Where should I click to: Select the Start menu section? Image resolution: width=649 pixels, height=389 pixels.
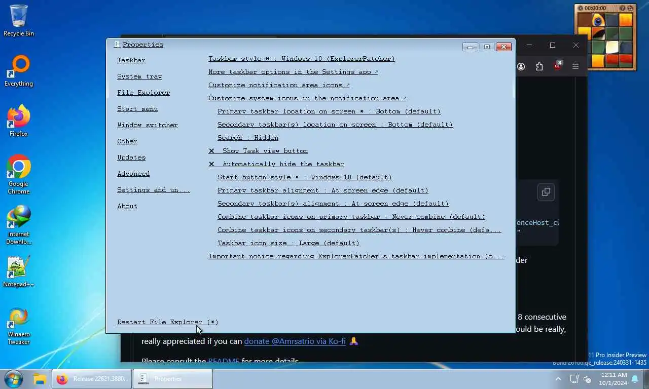[x=137, y=109]
